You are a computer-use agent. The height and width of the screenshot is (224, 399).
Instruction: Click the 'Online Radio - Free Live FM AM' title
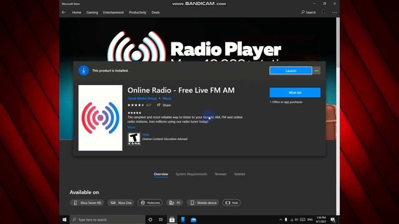[181, 90]
